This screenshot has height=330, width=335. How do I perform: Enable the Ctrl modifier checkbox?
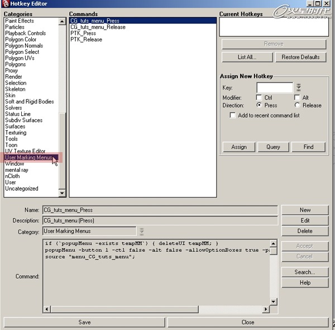259,97
